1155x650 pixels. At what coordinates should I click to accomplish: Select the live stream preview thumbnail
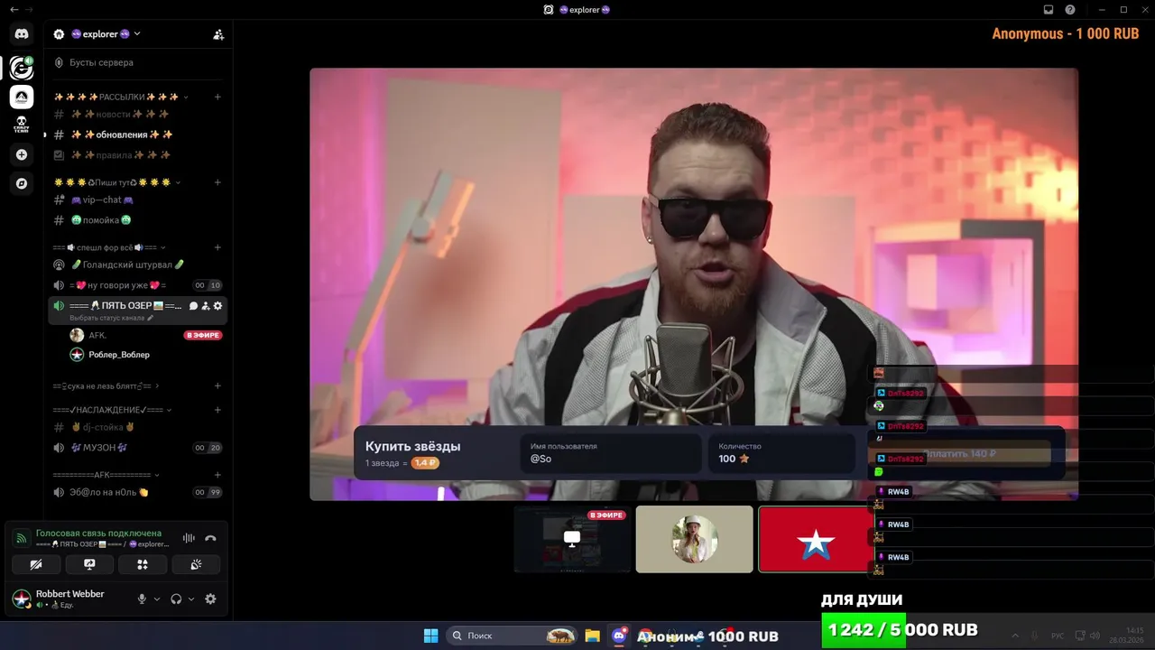pos(572,539)
